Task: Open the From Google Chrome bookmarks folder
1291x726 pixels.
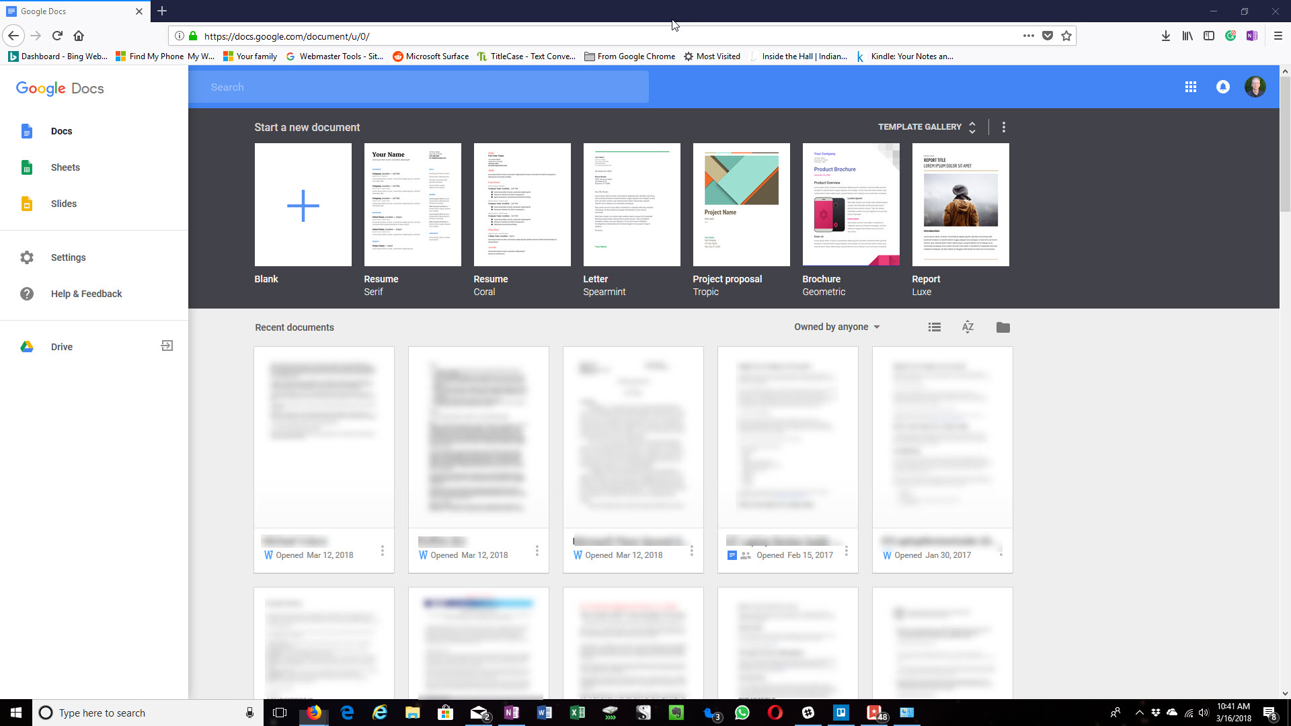Action: pos(629,56)
